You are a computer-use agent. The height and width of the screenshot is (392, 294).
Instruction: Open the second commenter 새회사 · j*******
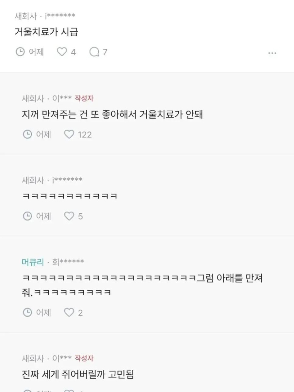point(52,180)
